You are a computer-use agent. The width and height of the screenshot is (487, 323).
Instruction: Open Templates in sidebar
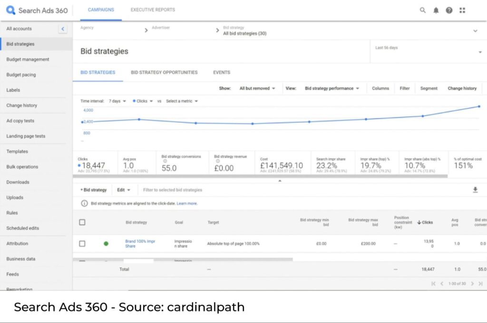[17, 151]
